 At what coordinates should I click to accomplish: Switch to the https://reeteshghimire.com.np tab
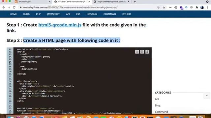click(x=111, y=2)
